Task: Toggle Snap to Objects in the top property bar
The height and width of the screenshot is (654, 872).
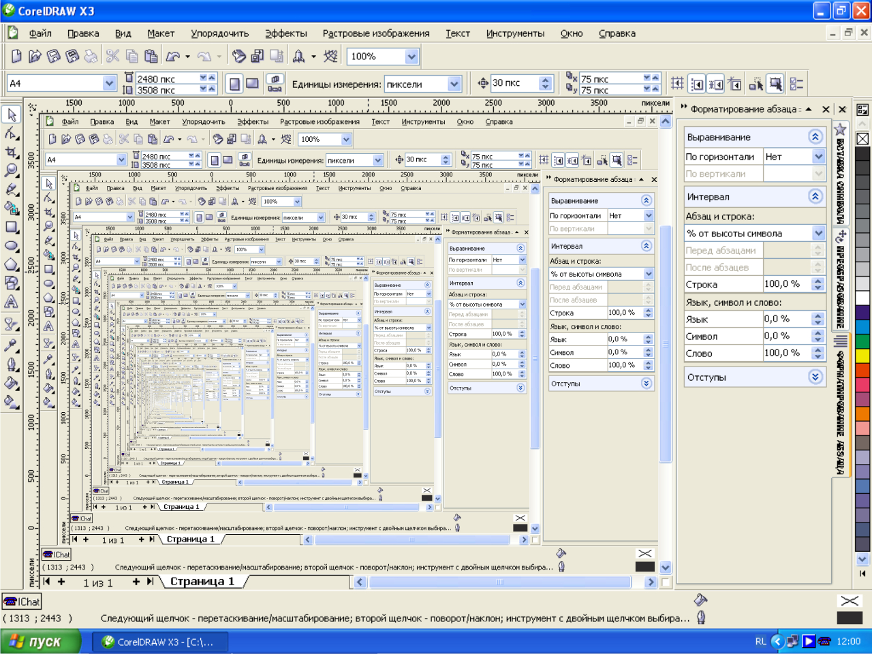Action: (715, 84)
